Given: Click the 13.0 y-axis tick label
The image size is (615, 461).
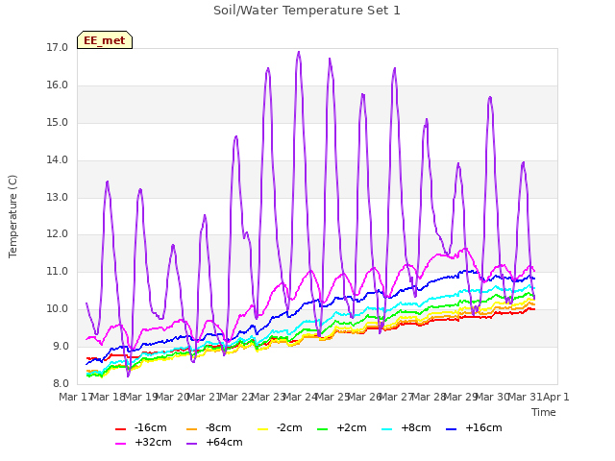Looking at the screenshot, I should pos(58,197).
